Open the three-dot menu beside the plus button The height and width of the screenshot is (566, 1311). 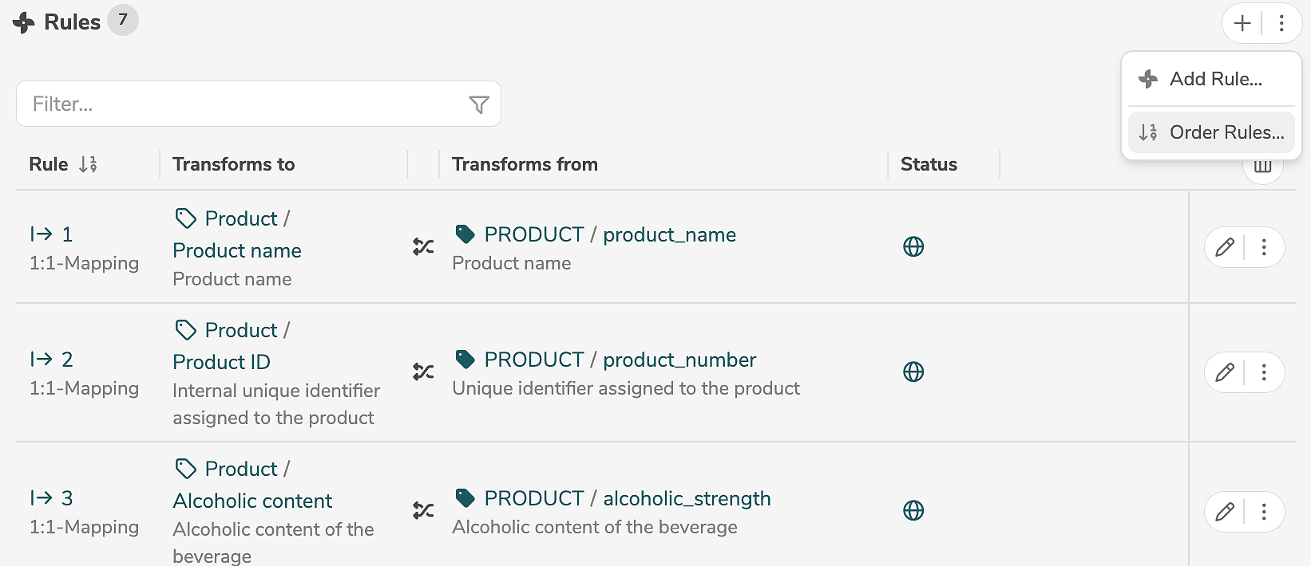(1281, 23)
